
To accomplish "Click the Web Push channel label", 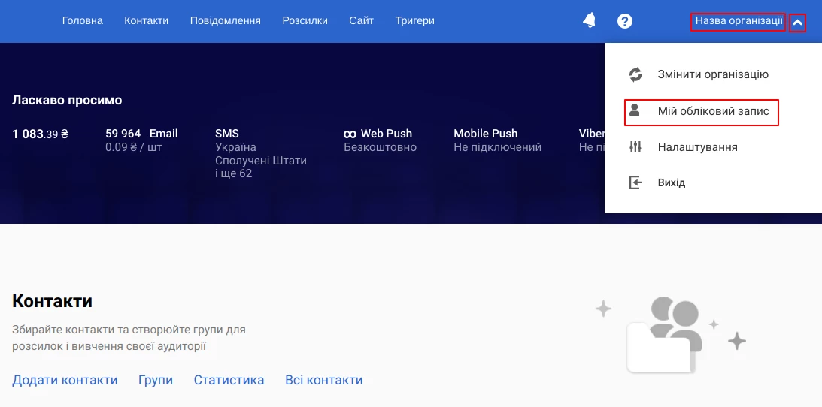I will (x=387, y=134).
